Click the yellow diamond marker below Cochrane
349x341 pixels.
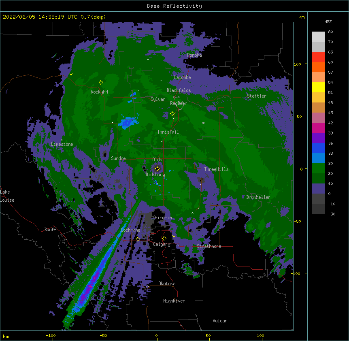pyautogui.click(x=138, y=239)
